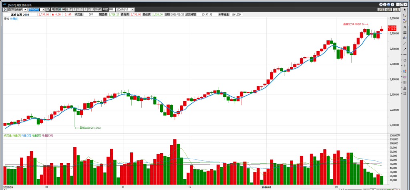Click the 儲存 save button

tap(388, 9)
